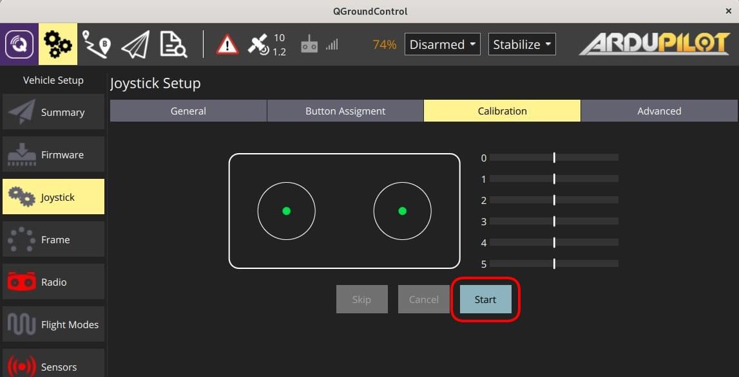Open the Advanced joystick tab

click(x=659, y=110)
